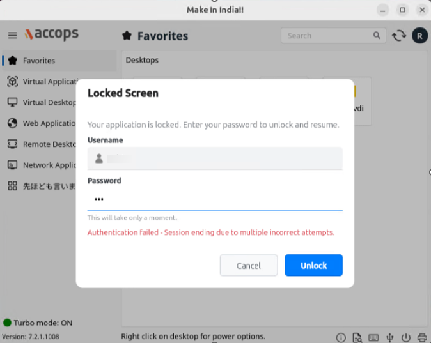This screenshot has height=343, width=431.
Task: Open the log viewer icon
Action: (357, 337)
